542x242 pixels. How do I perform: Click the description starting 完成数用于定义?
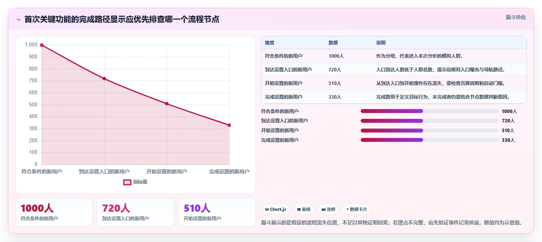[x=443, y=97]
